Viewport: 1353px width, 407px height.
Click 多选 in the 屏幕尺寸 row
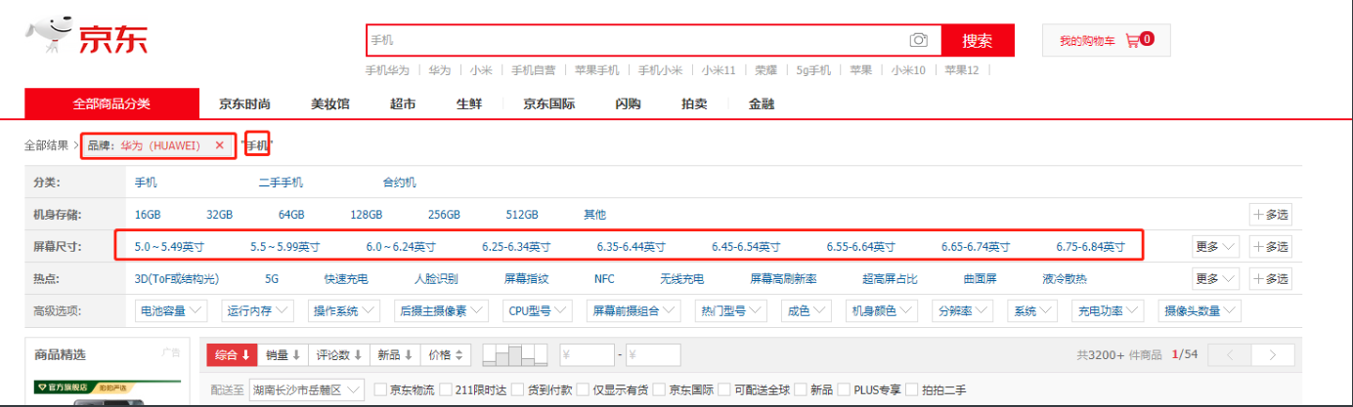[x=1270, y=246]
